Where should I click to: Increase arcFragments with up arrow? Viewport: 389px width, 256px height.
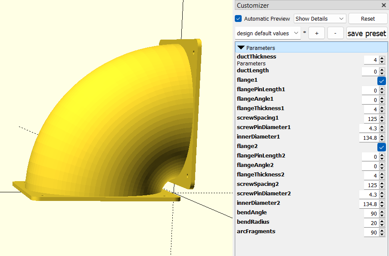[382, 231]
